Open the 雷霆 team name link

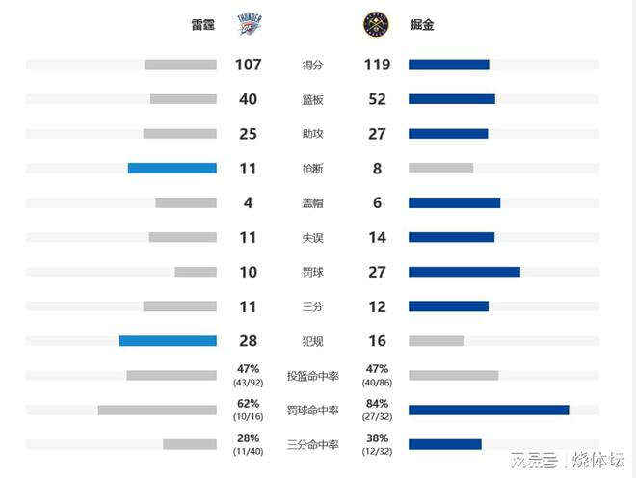tap(202, 26)
